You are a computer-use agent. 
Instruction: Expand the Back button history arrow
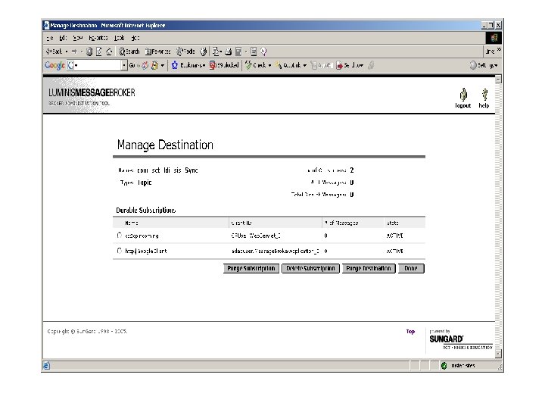[x=67, y=52]
